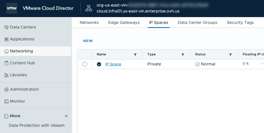264x133 pixels.
Task: Select Networking in sidebar
Action: click(x=36, y=51)
